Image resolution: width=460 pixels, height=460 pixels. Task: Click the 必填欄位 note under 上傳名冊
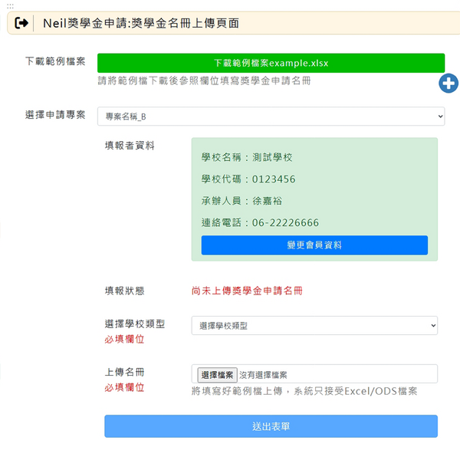coord(124,387)
